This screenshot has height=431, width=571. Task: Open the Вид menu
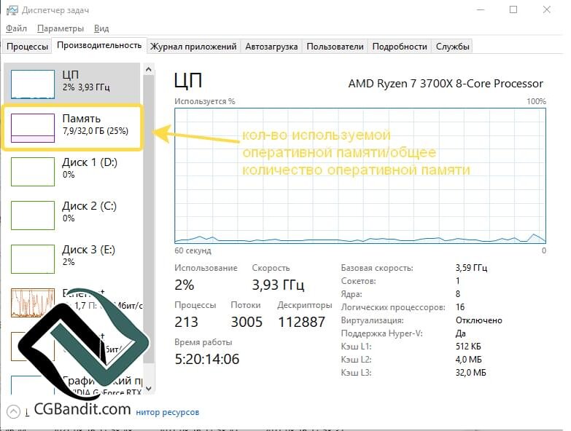[101, 28]
